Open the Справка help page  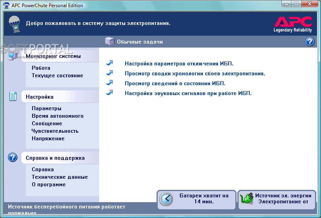pyautogui.click(x=43, y=170)
